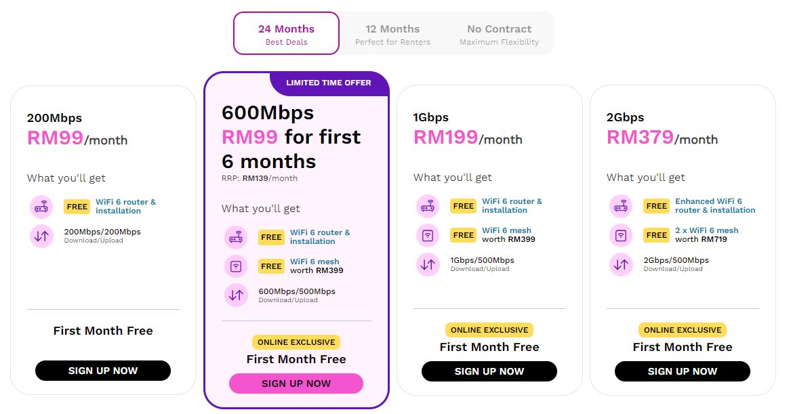The image size is (789, 414).
Task: Click the ONLINE EXCLUSIVE badge on 1Gbps card
Action: pos(489,329)
